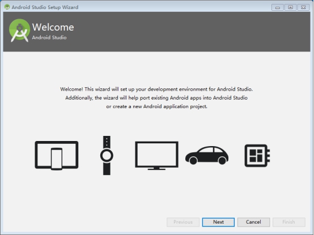Click the phone and tablet icon
The height and width of the screenshot is (235, 314).
(57, 156)
